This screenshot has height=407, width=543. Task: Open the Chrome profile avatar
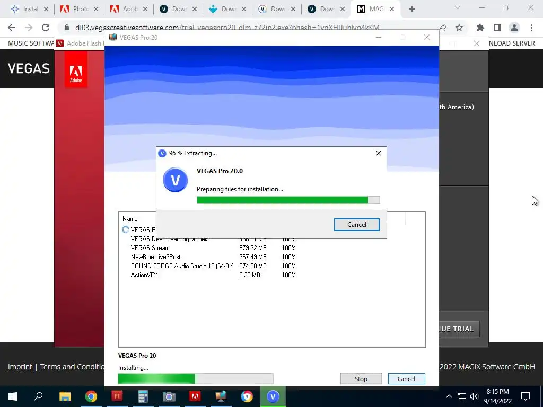[514, 28]
